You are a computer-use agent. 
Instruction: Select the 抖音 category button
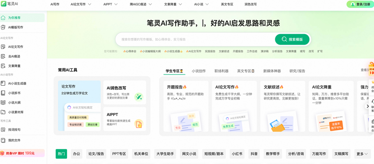[254, 154]
